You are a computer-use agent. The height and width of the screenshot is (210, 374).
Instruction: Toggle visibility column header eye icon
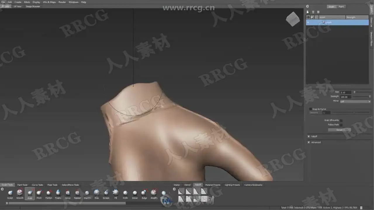coord(308,17)
